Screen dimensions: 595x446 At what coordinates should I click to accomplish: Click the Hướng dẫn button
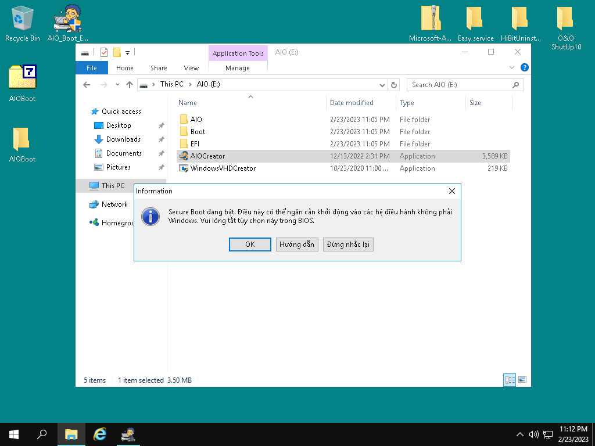(296, 244)
